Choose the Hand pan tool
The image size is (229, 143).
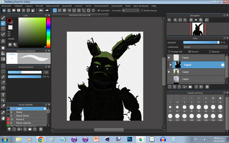[x=3, y=118]
